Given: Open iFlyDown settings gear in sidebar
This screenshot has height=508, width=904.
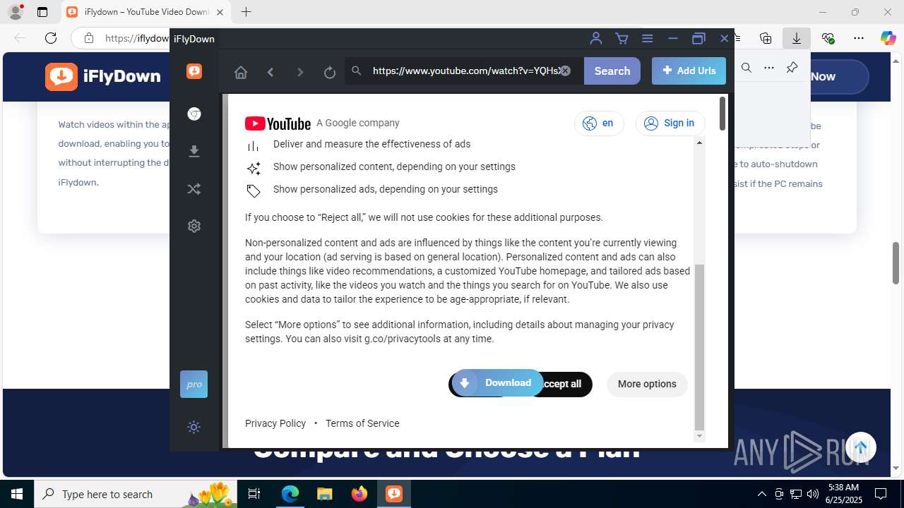Looking at the screenshot, I should 194,226.
